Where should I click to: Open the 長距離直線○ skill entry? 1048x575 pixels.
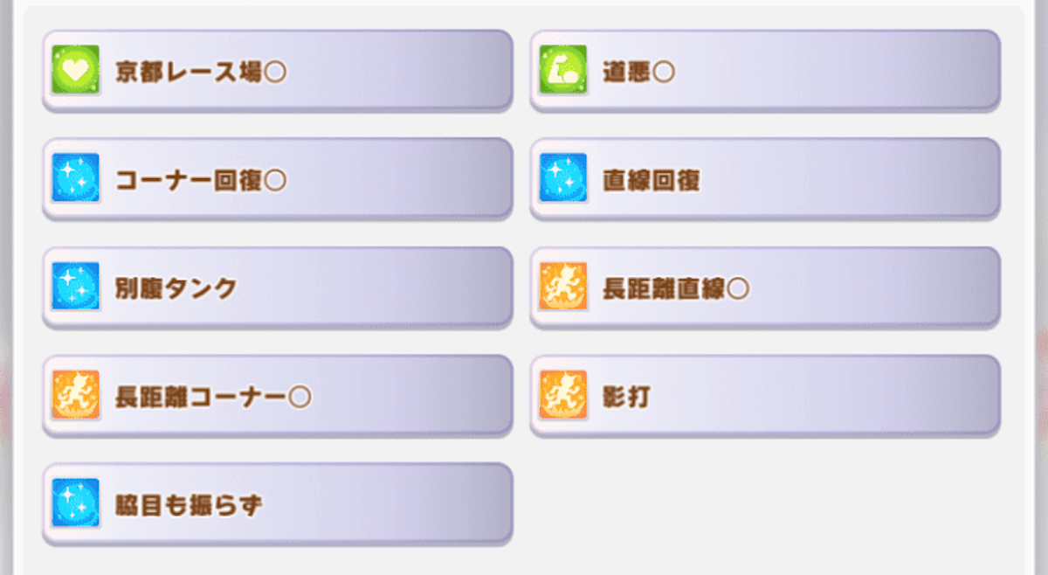coord(765,287)
